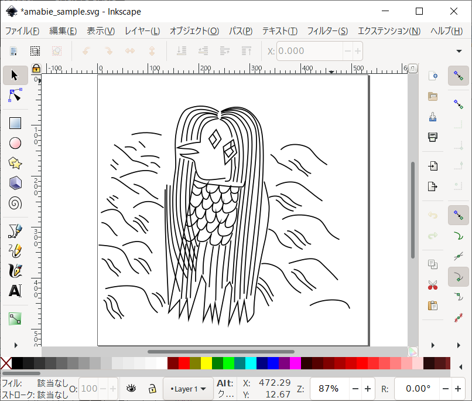The height and width of the screenshot is (401, 472).
Task: Expand tool controls bar overflow arrow
Action: [x=459, y=51]
